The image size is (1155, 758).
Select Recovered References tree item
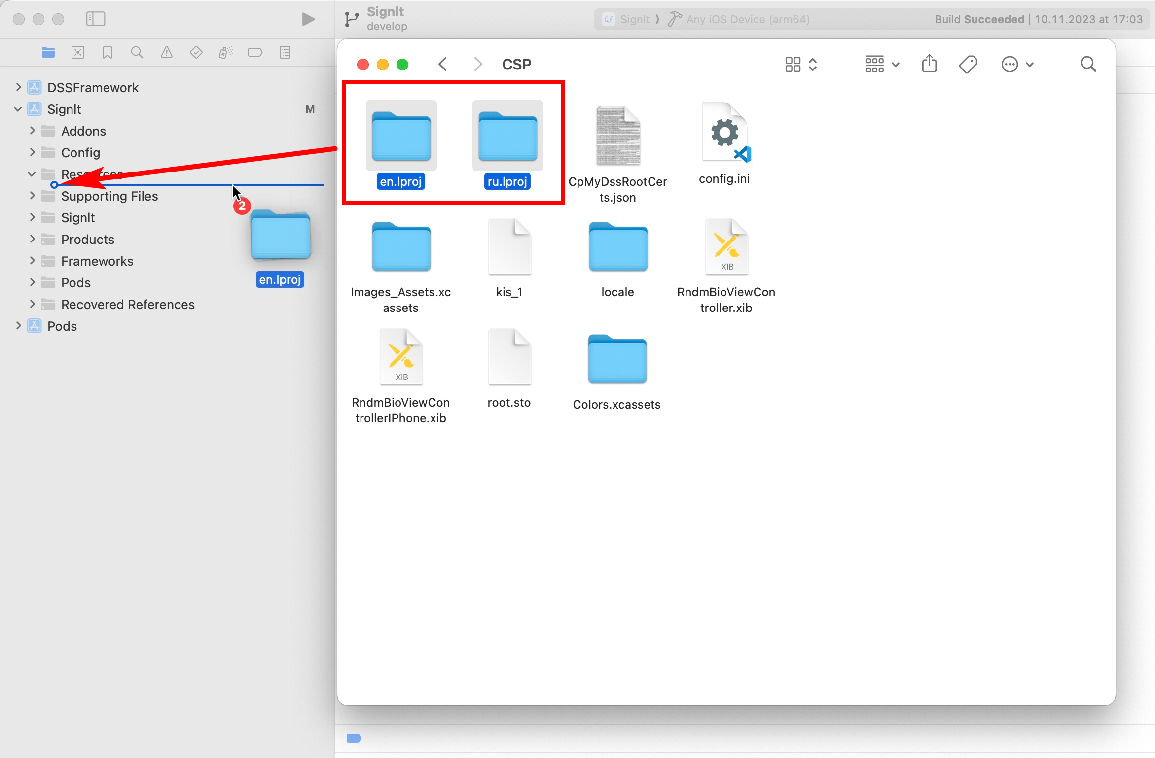click(x=128, y=304)
